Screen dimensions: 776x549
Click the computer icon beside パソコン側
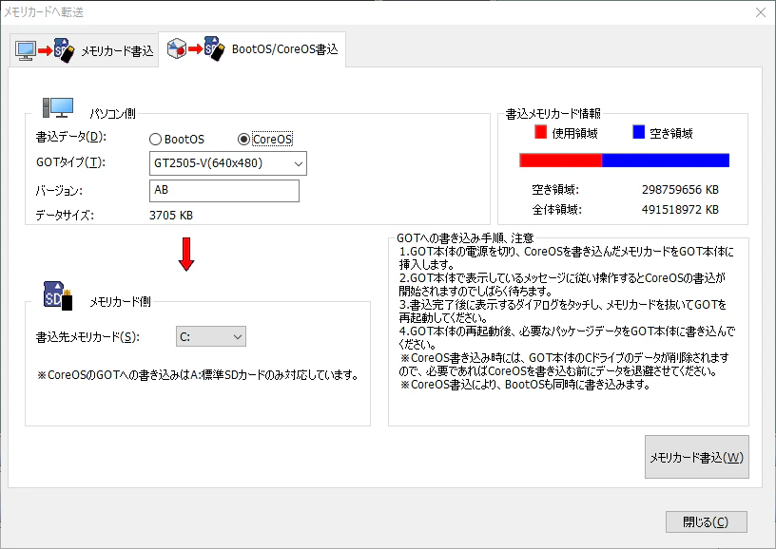(58, 107)
